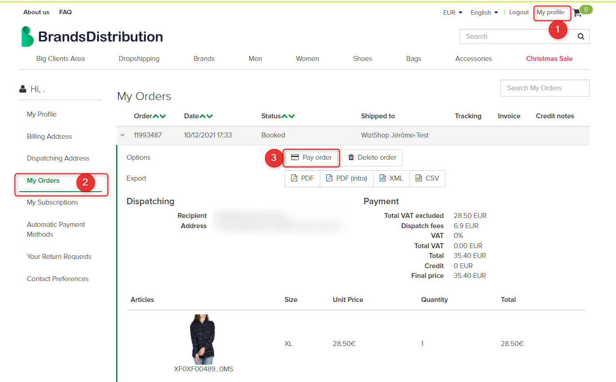The height and width of the screenshot is (382, 616).
Task: Open the My profile top link
Action: click(550, 12)
